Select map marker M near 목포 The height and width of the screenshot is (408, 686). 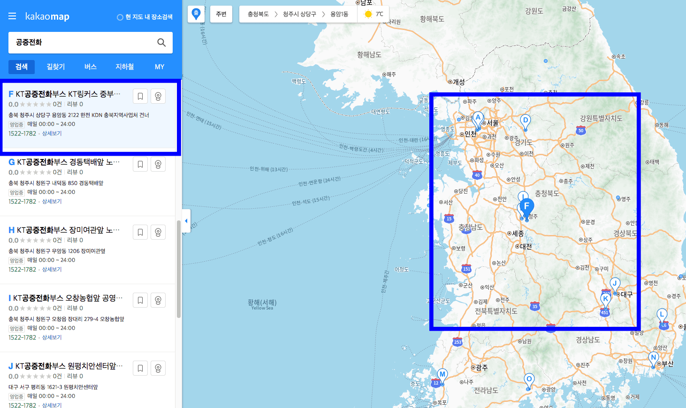click(442, 377)
